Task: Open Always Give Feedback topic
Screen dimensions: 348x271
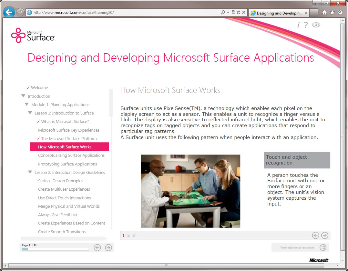Action: point(58,215)
